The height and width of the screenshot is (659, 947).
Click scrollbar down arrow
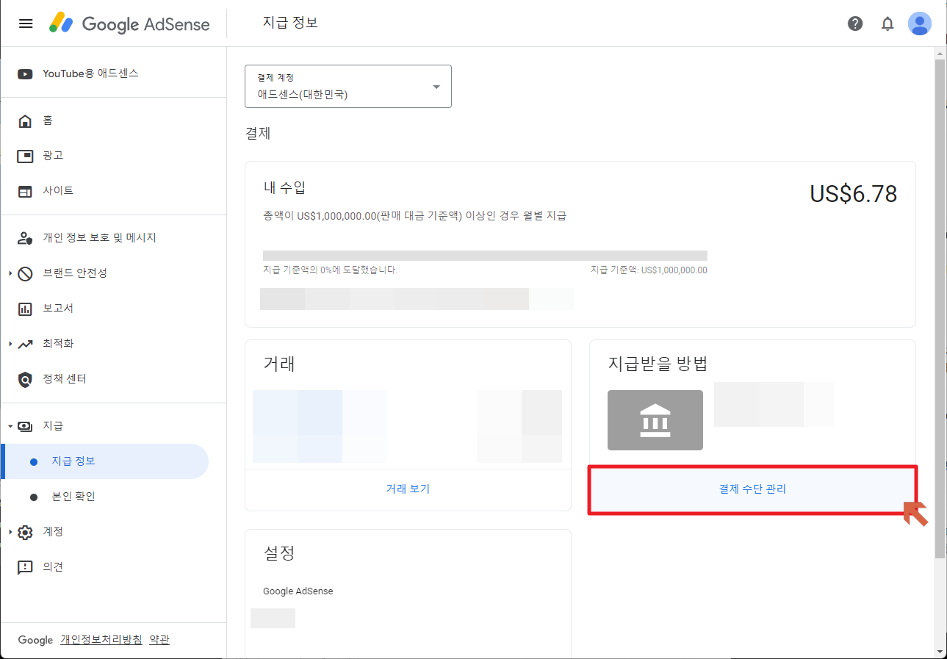(x=940, y=652)
